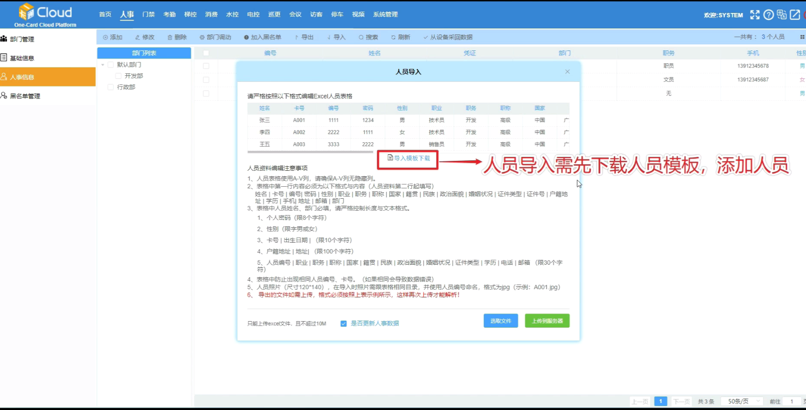Click the phone cell 13912345678

(x=753, y=66)
